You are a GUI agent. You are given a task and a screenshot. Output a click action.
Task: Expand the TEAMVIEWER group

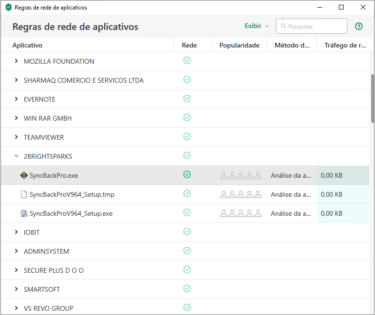16,137
